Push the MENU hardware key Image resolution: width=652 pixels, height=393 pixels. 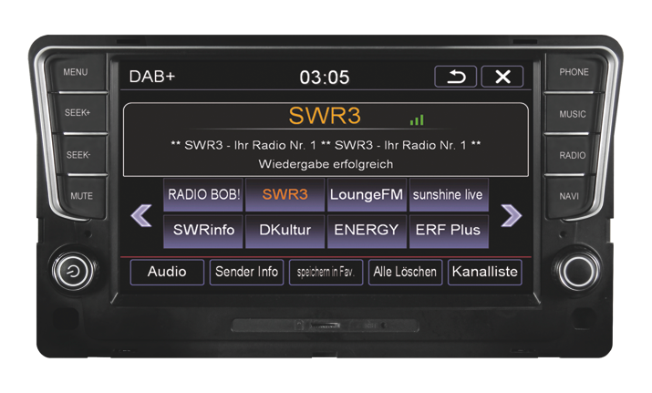coord(76,72)
